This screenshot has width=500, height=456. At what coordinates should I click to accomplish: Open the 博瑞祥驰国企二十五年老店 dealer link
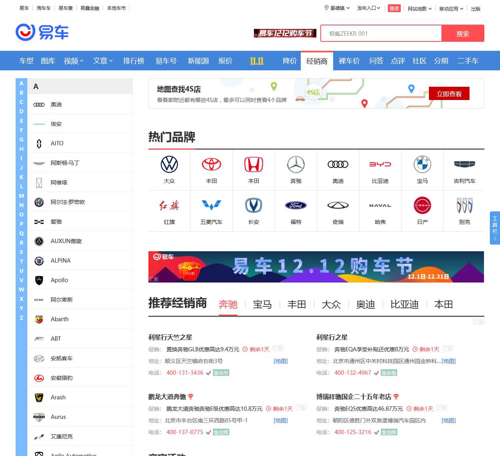coord(354,397)
